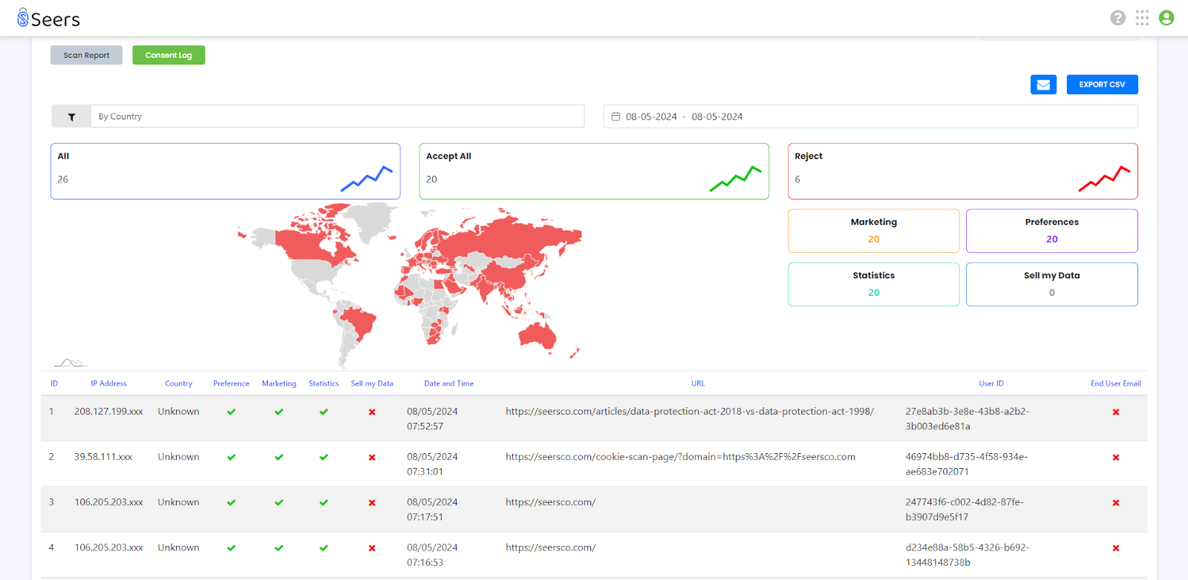The image size is (1188, 580).
Task: Click the cookie-scan-page URL in row 2
Action: pyautogui.click(x=680, y=457)
